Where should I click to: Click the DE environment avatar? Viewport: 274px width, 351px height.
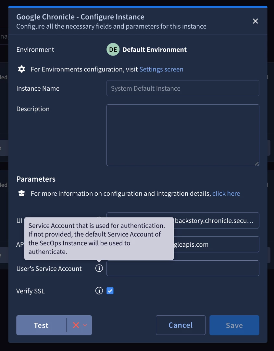(113, 49)
